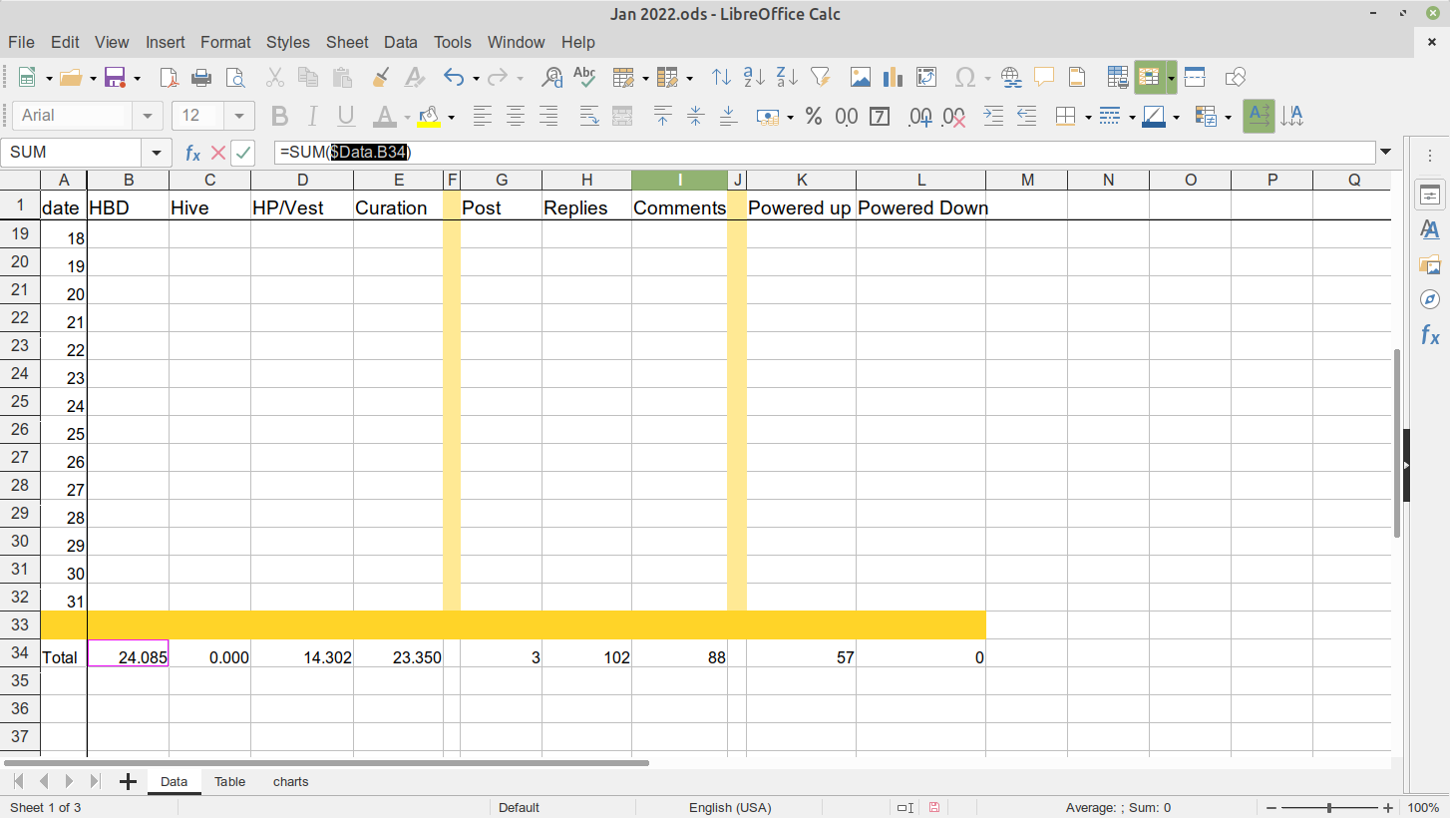Click Merge and Center Cells icon

[622, 117]
